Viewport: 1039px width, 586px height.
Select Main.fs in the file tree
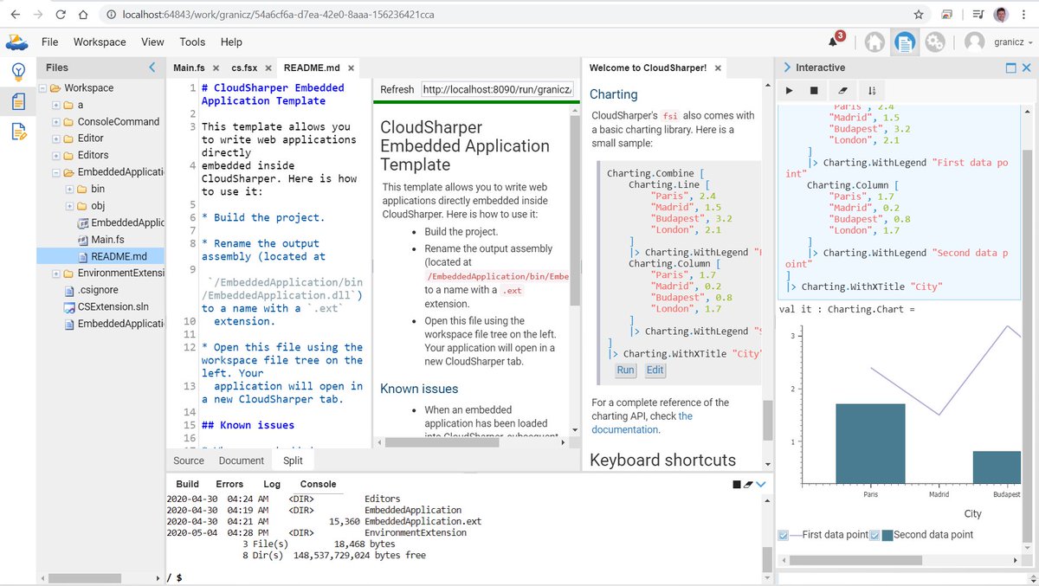coord(107,240)
